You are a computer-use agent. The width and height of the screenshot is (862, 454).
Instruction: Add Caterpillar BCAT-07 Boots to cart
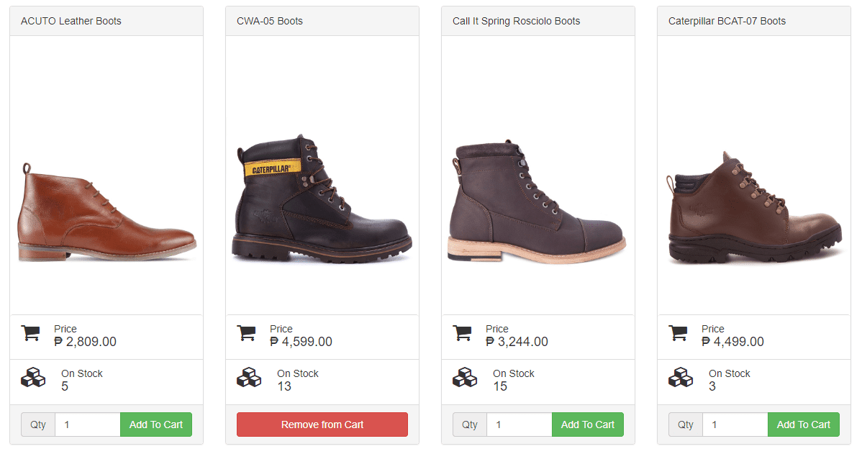(803, 425)
